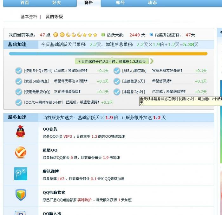
Task: Click the 今日在线时长已达5小时 tip label
Action: click(x=112, y=61)
